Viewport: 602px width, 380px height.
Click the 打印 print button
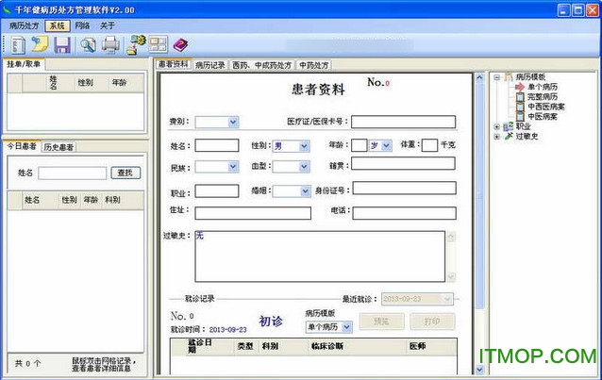[x=432, y=322]
